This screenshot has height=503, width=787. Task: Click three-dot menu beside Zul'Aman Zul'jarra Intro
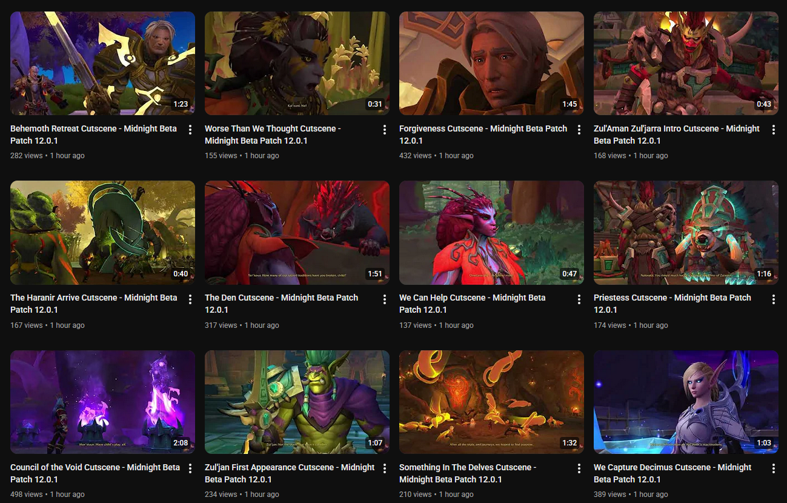(774, 130)
